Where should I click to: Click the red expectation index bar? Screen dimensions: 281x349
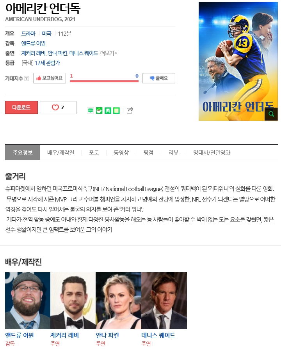[104, 81]
